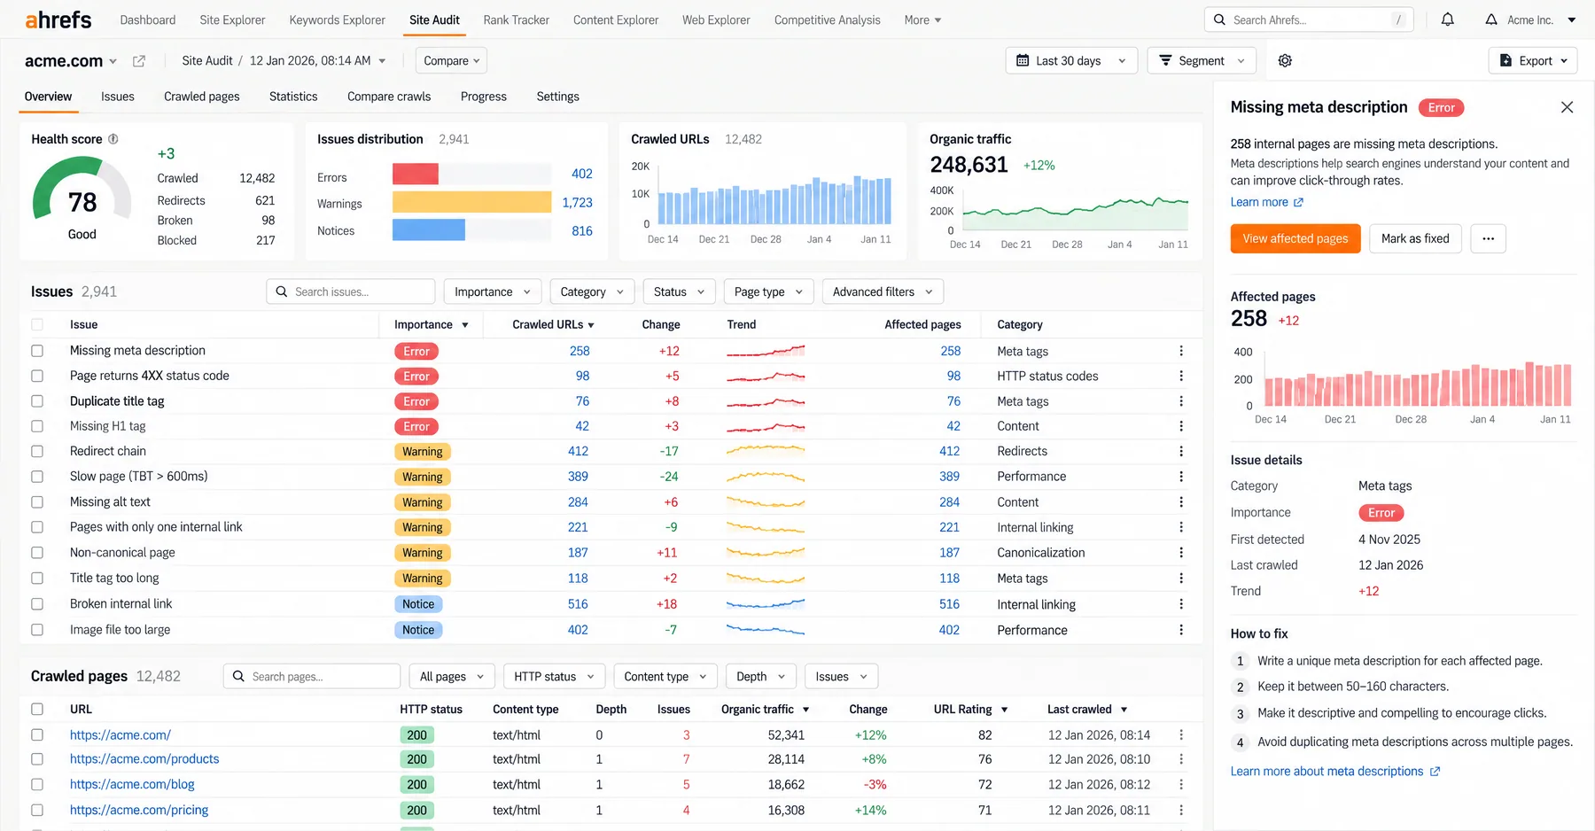Select all issues header checkbox
This screenshot has height=831, width=1595.
[37, 325]
